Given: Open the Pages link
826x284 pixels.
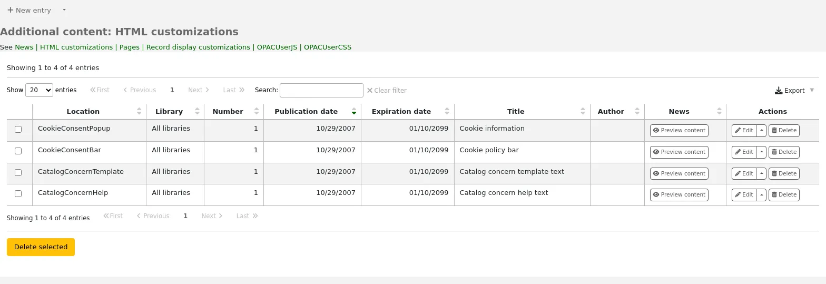Looking at the screenshot, I should click(130, 47).
